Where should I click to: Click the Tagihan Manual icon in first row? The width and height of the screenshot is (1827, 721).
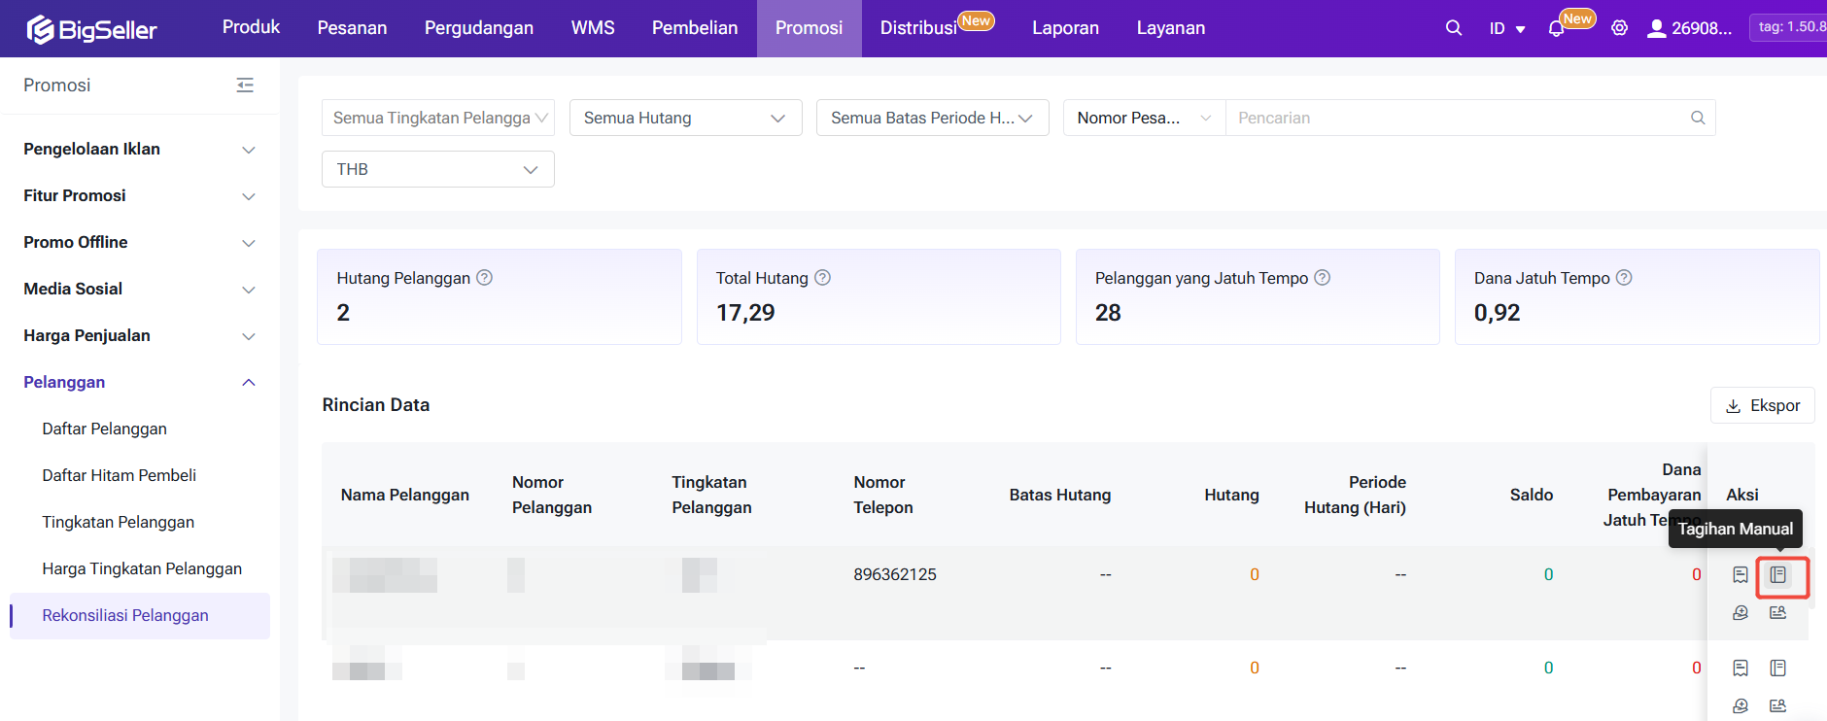tap(1777, 575)
